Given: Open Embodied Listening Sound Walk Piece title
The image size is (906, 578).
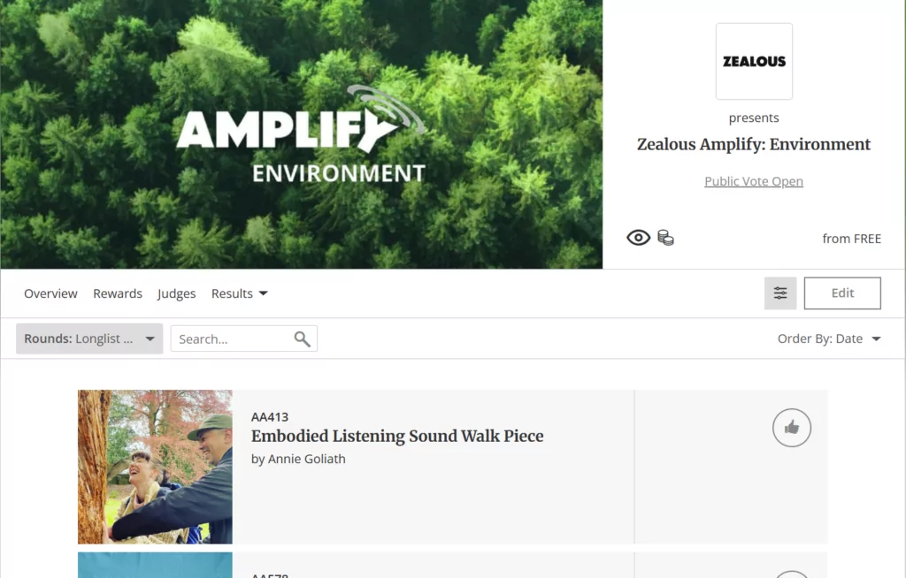Looking at the screenshot, I should coord(397,436).
